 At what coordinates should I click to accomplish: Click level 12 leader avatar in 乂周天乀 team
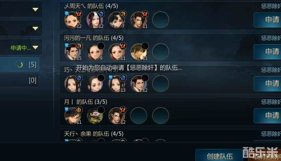(73, 20)
